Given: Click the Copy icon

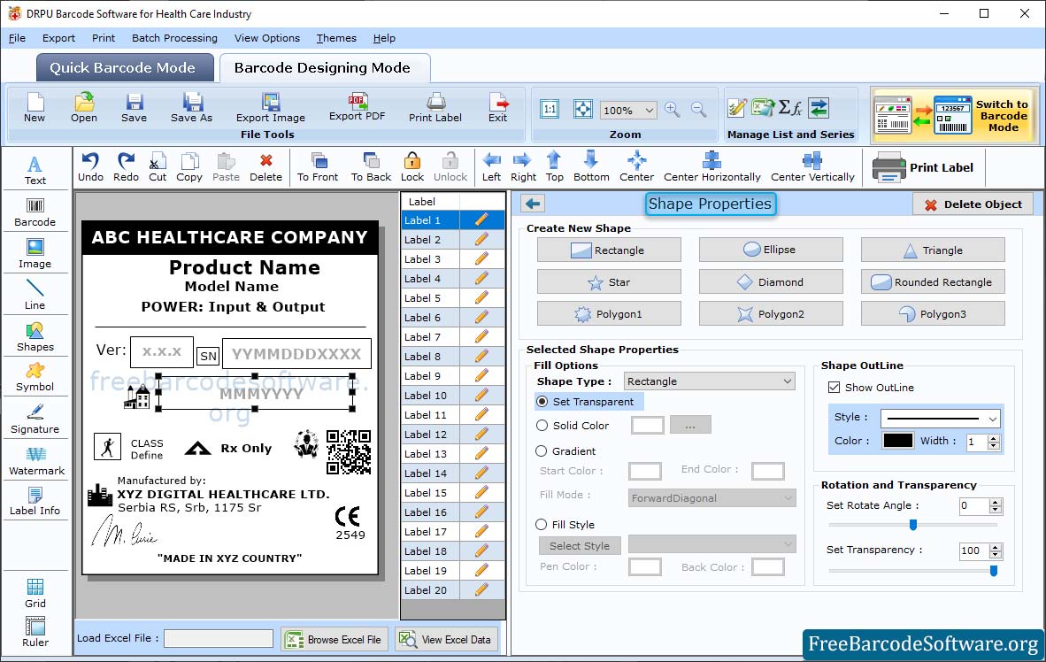Looking at the screenshot, I should [x=189, y=167].
